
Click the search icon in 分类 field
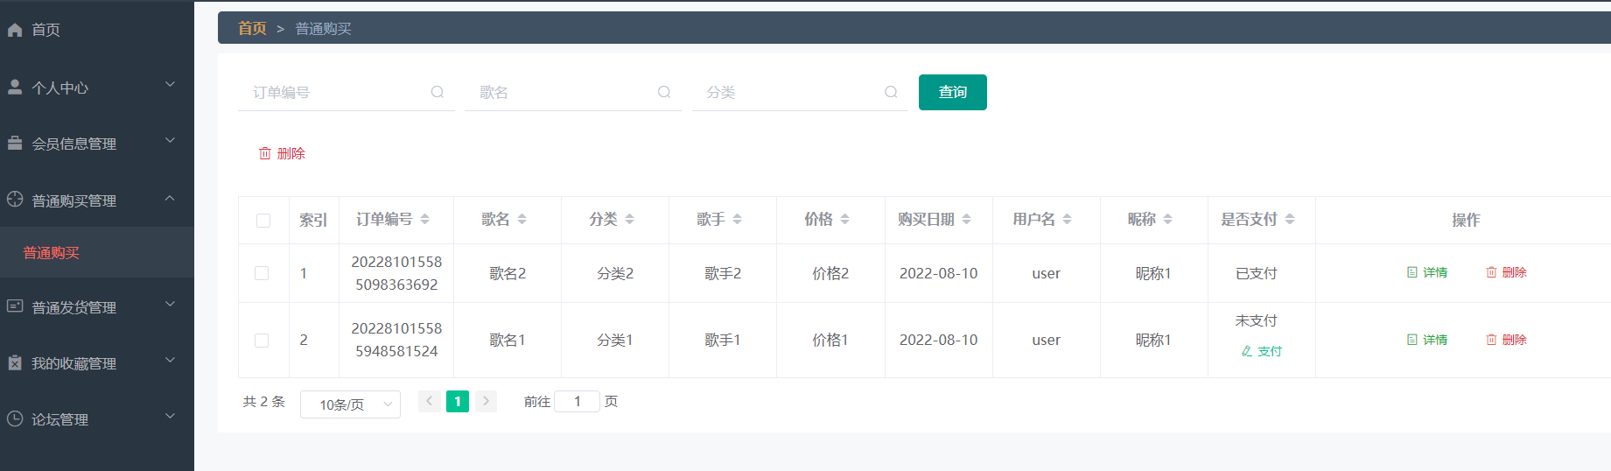click(x=891, y=92)
